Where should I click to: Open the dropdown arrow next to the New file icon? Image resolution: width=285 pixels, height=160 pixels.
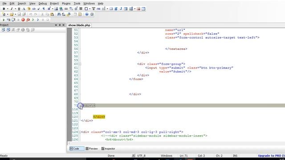click(x=8, y=14)
